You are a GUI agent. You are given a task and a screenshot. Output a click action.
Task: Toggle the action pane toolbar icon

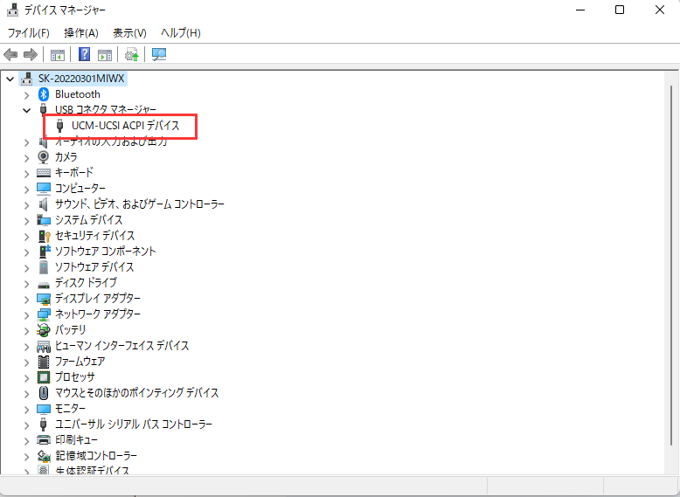pos(105,55)
